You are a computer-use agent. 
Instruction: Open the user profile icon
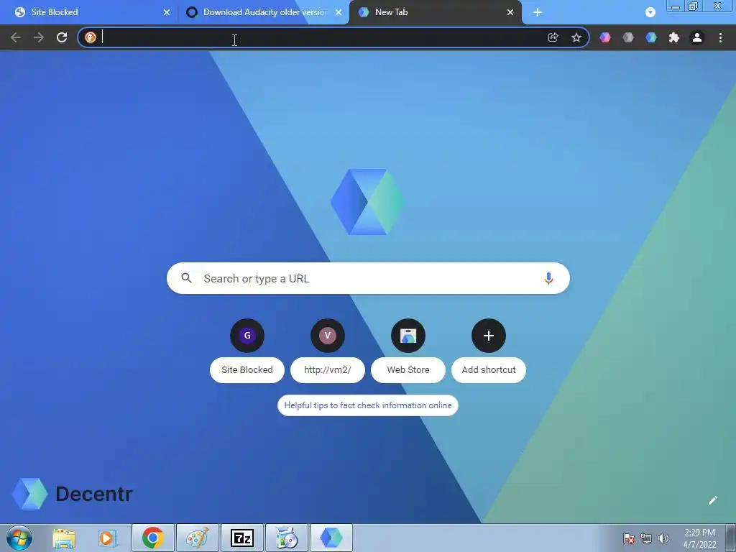tap(697, 37)
